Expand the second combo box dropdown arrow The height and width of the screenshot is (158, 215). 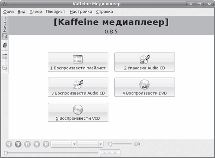pyautogui.click(x=101, y=144)
